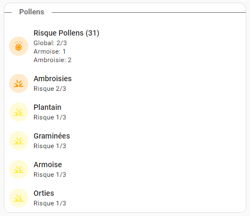Click the Ambroisie: 2 status line
This screenshot has height=216, width=250.
(53, 60)
